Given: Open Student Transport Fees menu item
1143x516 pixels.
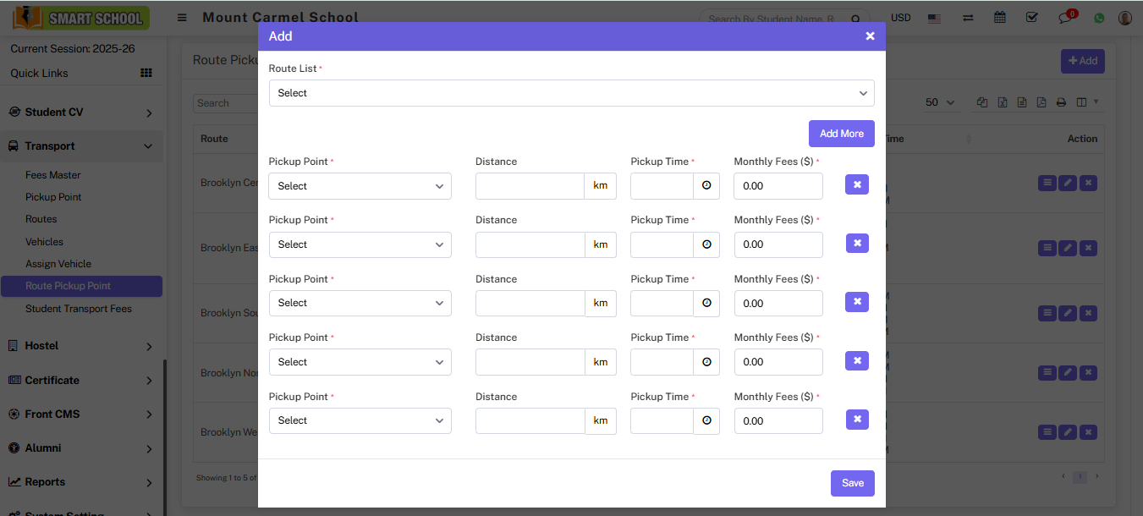Looking at the screenshot, I should 79,309.
